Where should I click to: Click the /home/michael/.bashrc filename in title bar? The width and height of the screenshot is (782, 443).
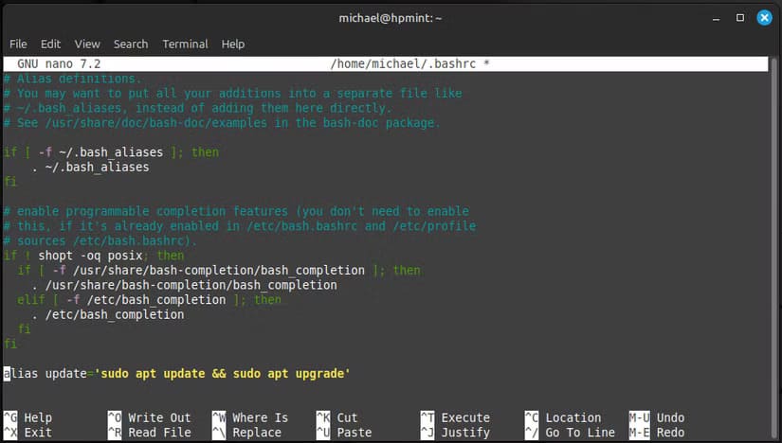click(x=397, y=63)
